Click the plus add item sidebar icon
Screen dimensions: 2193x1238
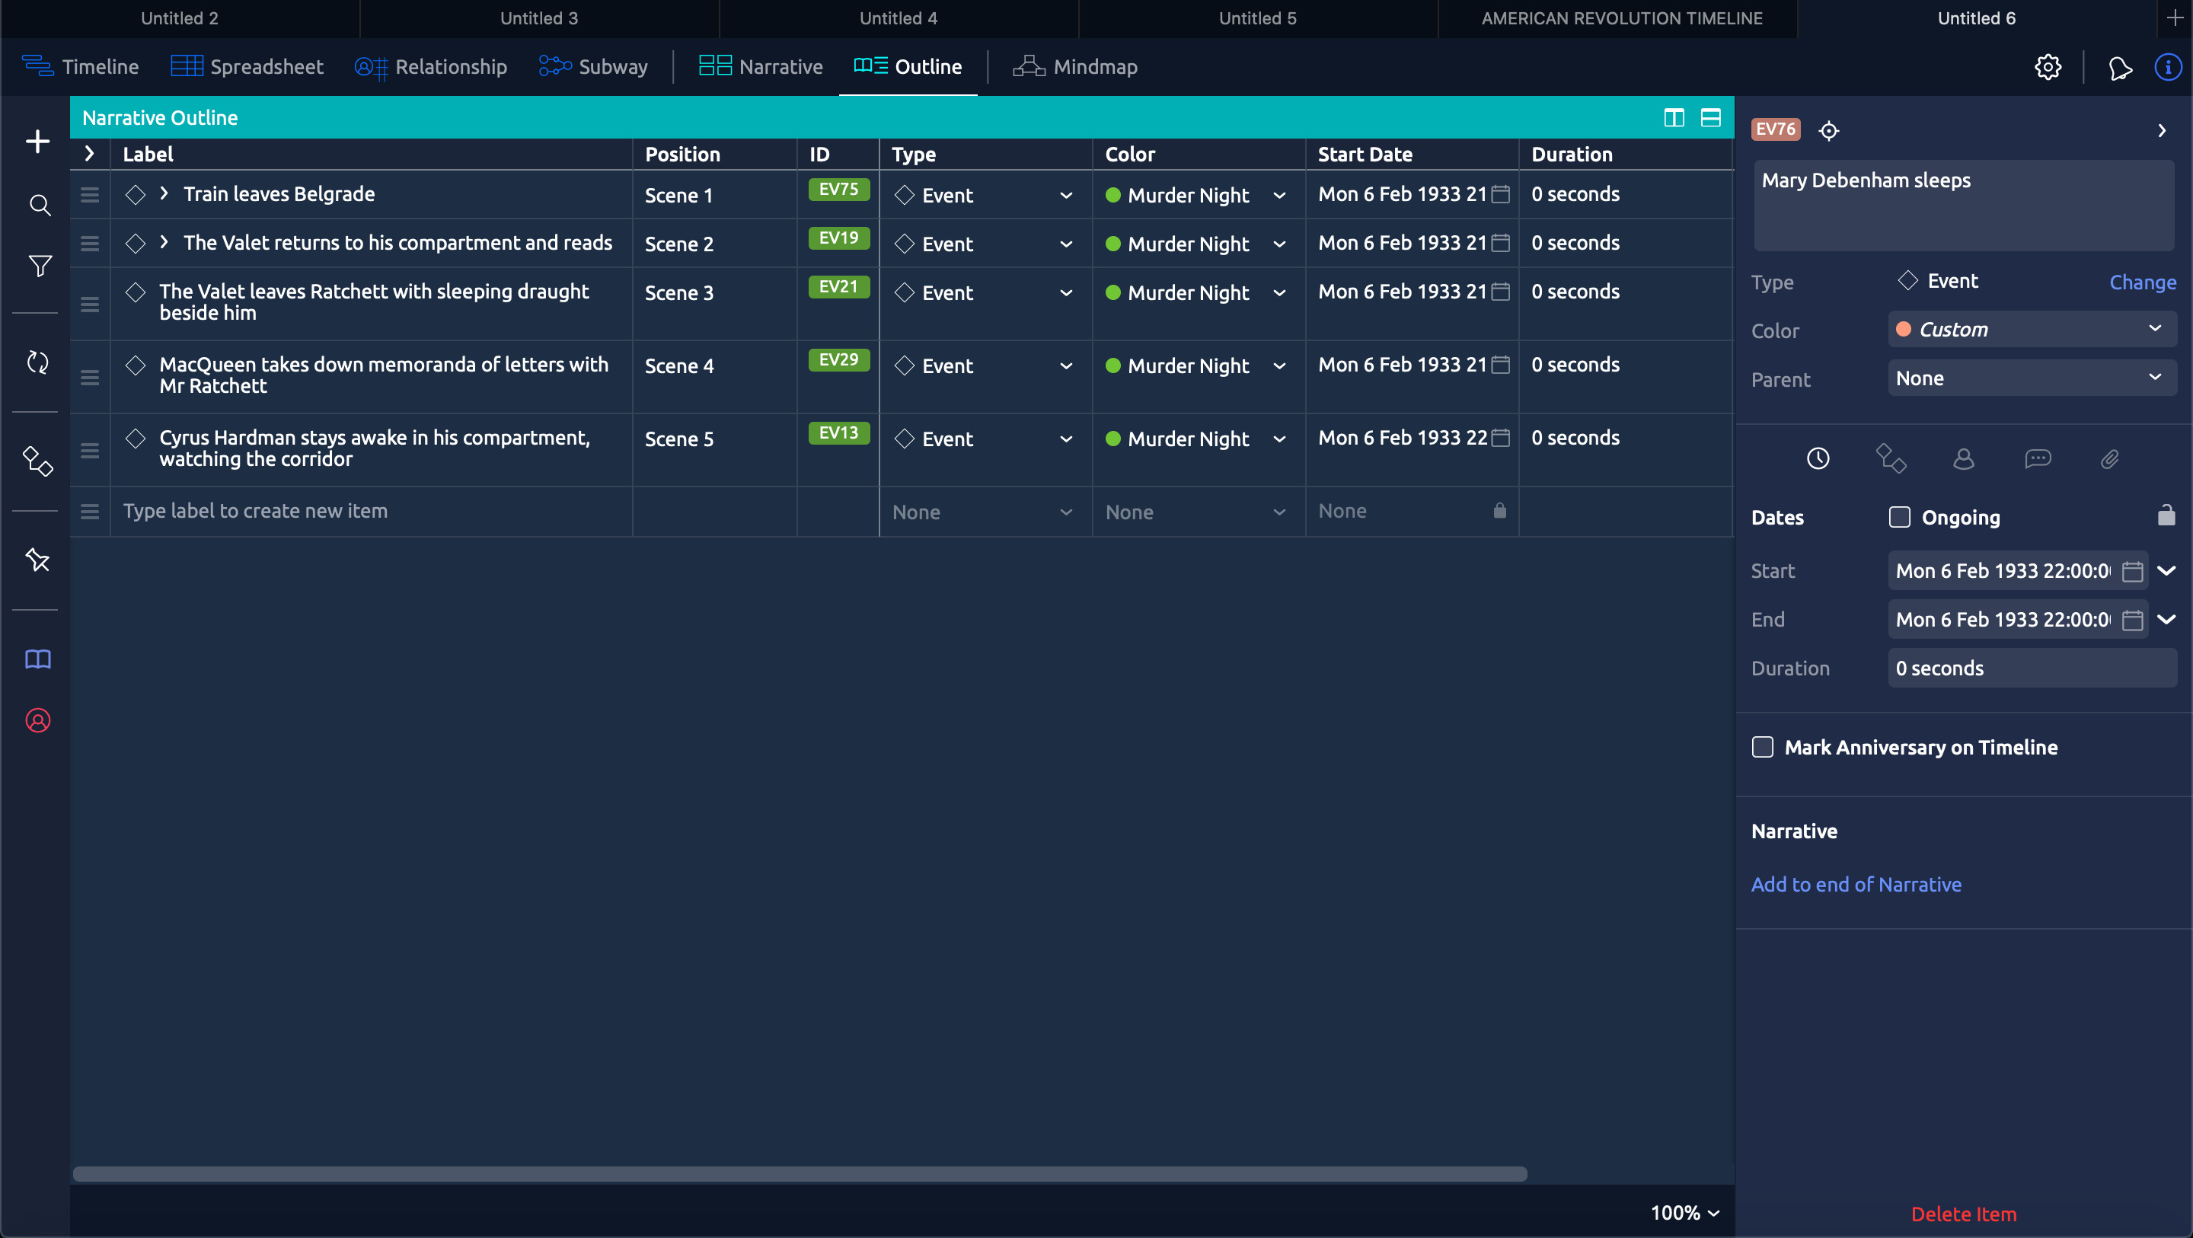(x=37, y=142)
